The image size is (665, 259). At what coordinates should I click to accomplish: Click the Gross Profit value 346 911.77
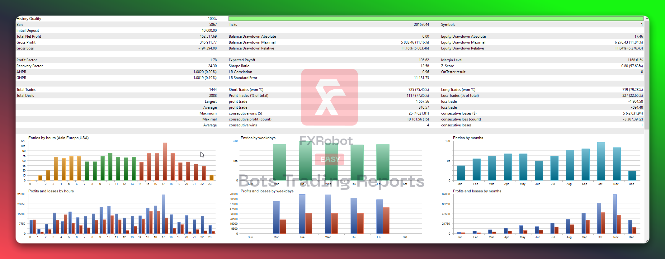[x=208, y=42]
